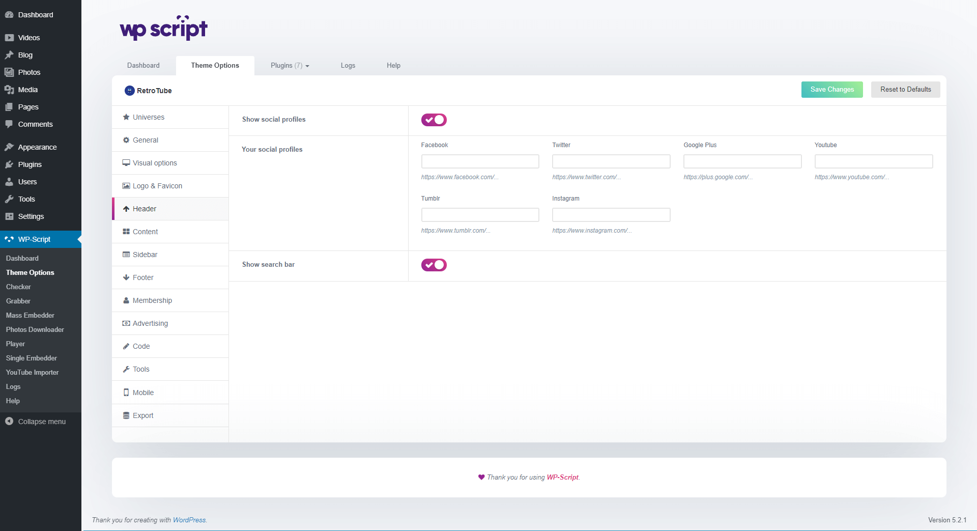Select the Theme Options tab
Image resolution: width=977 pixels, height=531 pixels.
click(215, 66)
